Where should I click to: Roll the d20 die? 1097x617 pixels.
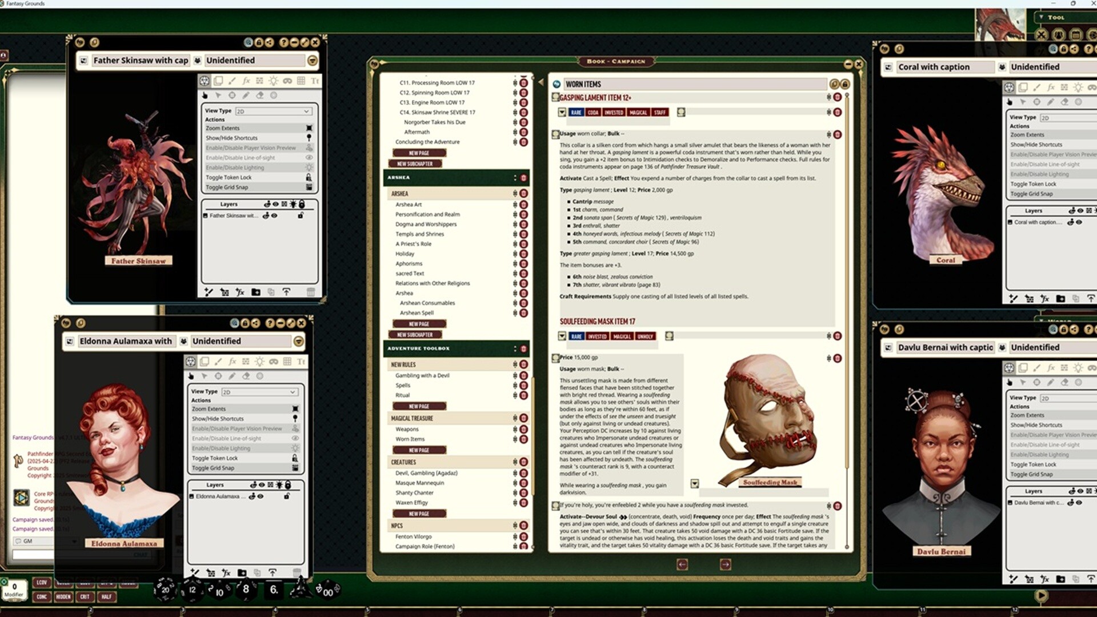pyautogui.click(x=165, y=590)
